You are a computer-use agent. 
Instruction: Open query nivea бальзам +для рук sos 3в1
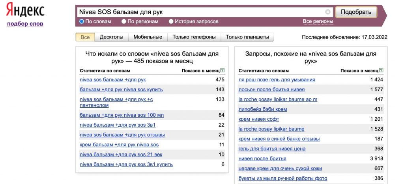[118, 125]
